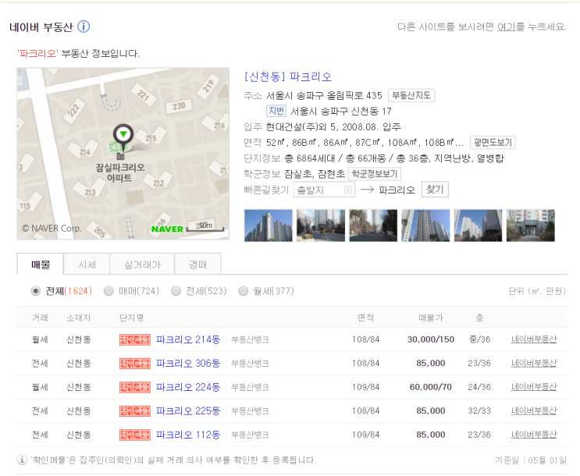Switch to the 매물 tab

coord(41,264)
